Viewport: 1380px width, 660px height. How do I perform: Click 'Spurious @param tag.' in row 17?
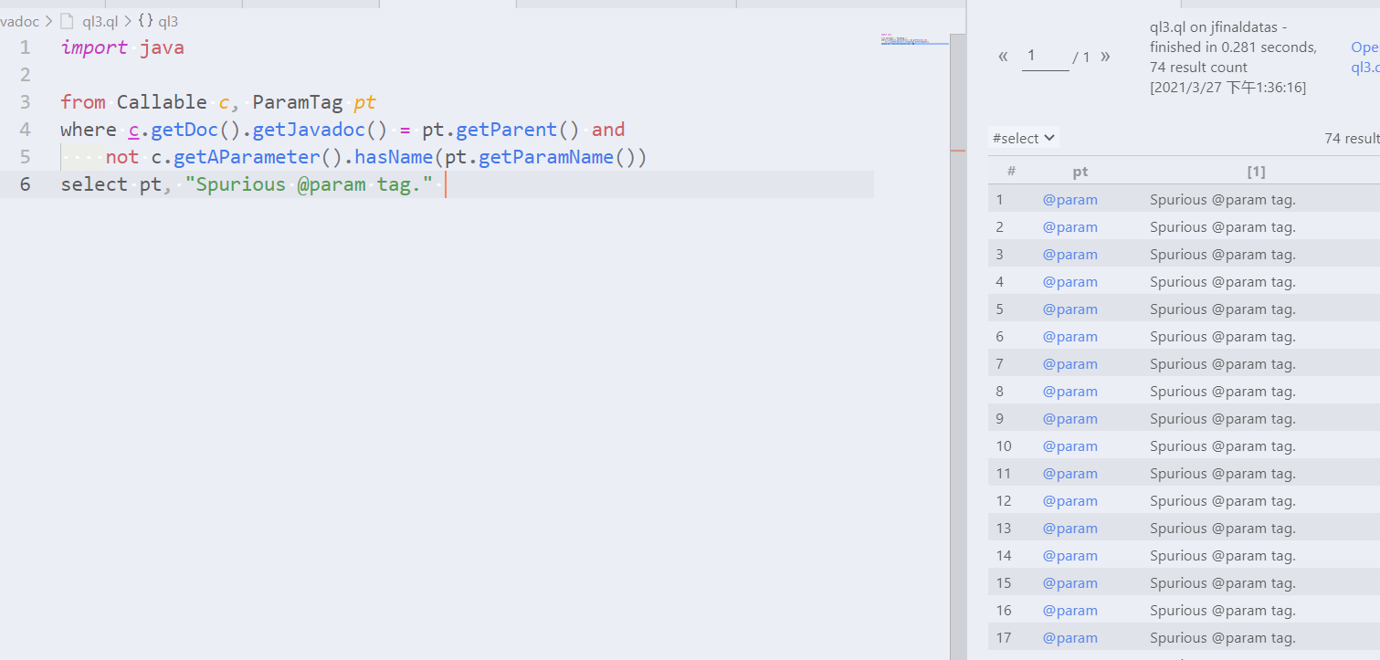coord(1223,638)
